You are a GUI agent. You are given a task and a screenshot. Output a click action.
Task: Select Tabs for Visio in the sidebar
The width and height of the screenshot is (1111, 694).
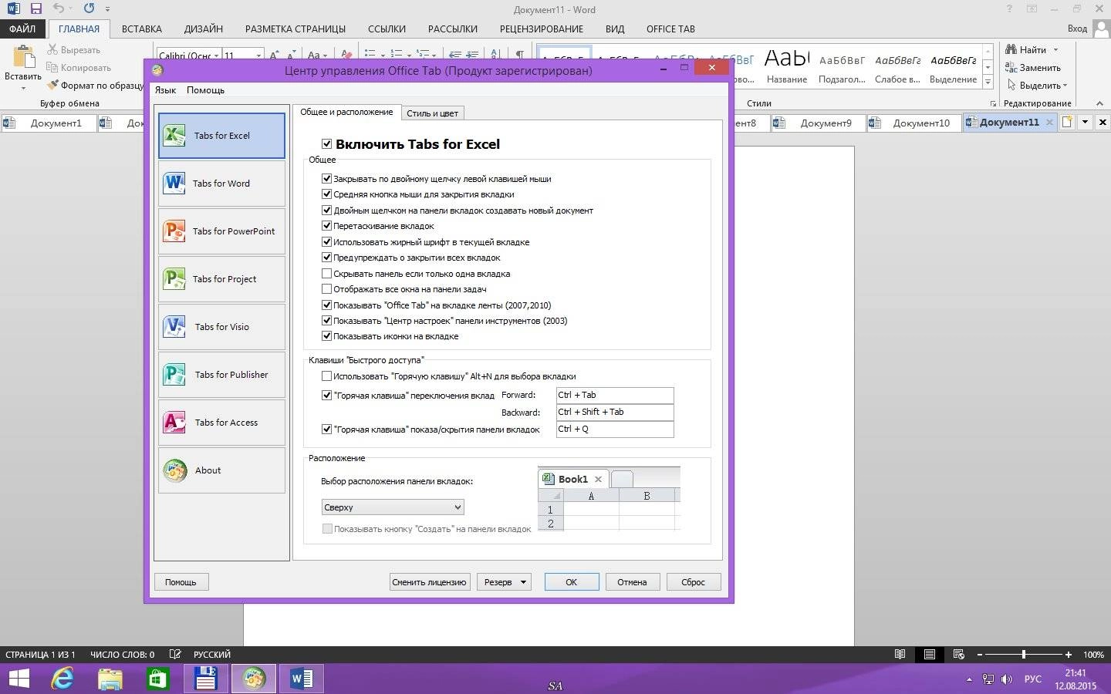point(221,327)
